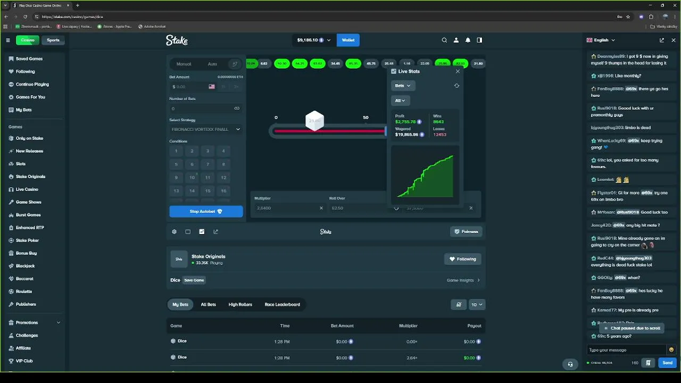
Task: Open the balance currency dropdown
Action: (x=314, y=40)
